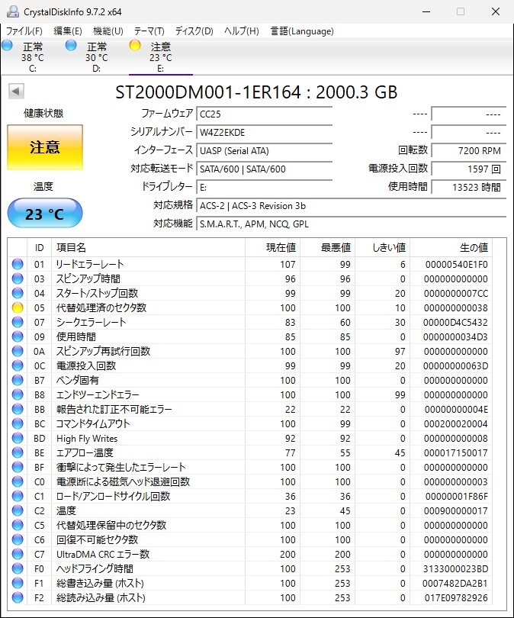Click the status icon for UltraDMA CRC エラー数 row

click(x=18, y=554)
